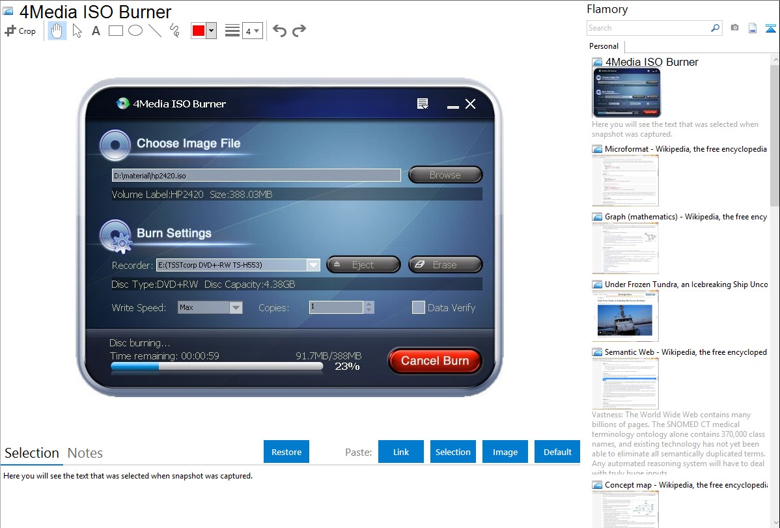This screenshot has width=780, height=528.
Task: Click the rightmost Flamory toolbar icon
Action: coord(770,28)
